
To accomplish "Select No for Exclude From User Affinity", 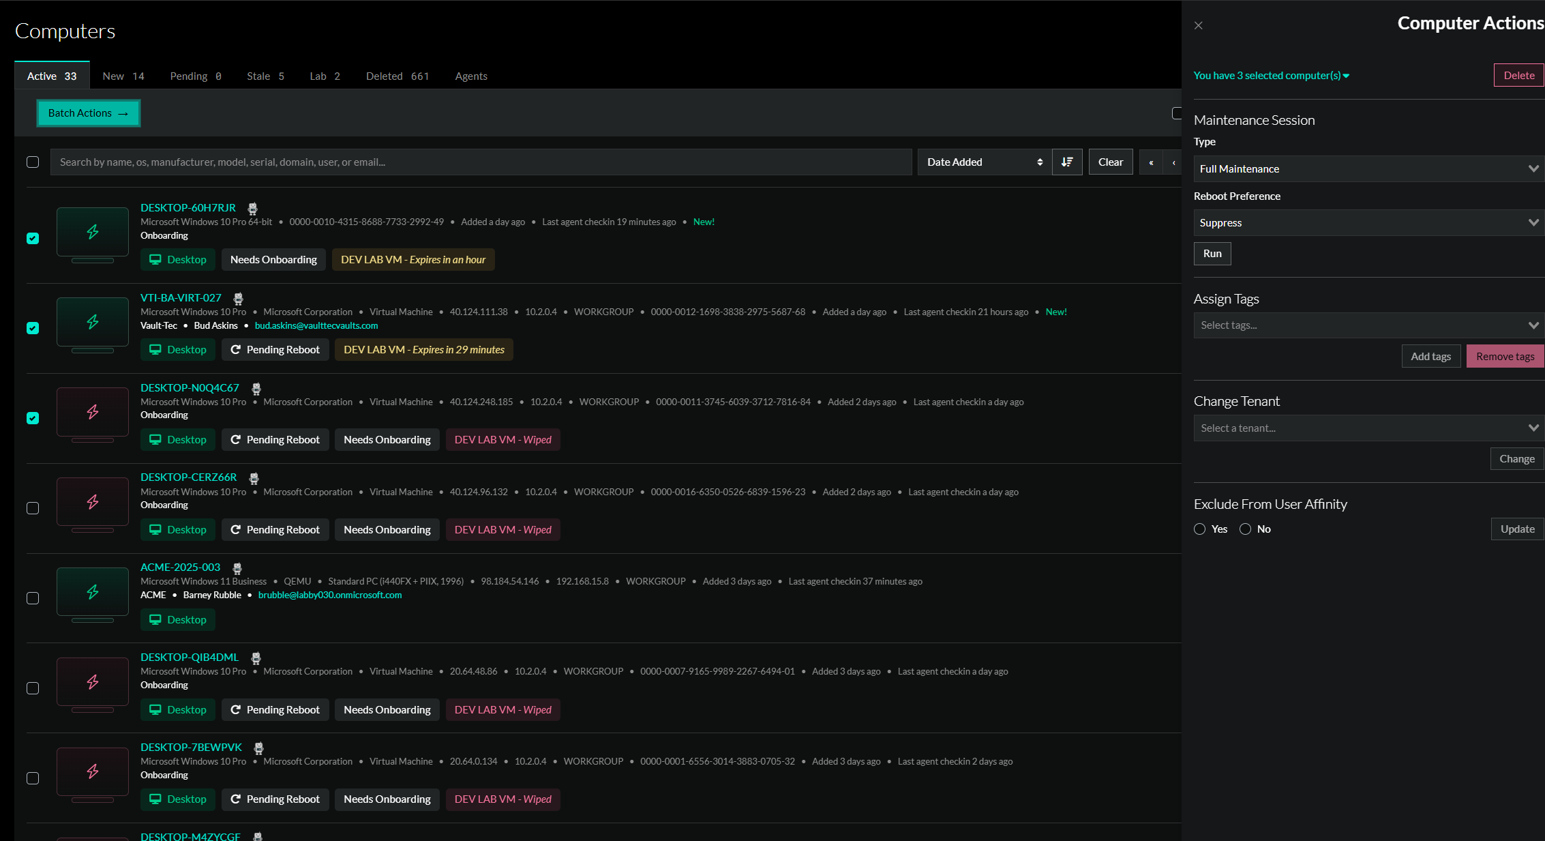I will [1245, 529].
